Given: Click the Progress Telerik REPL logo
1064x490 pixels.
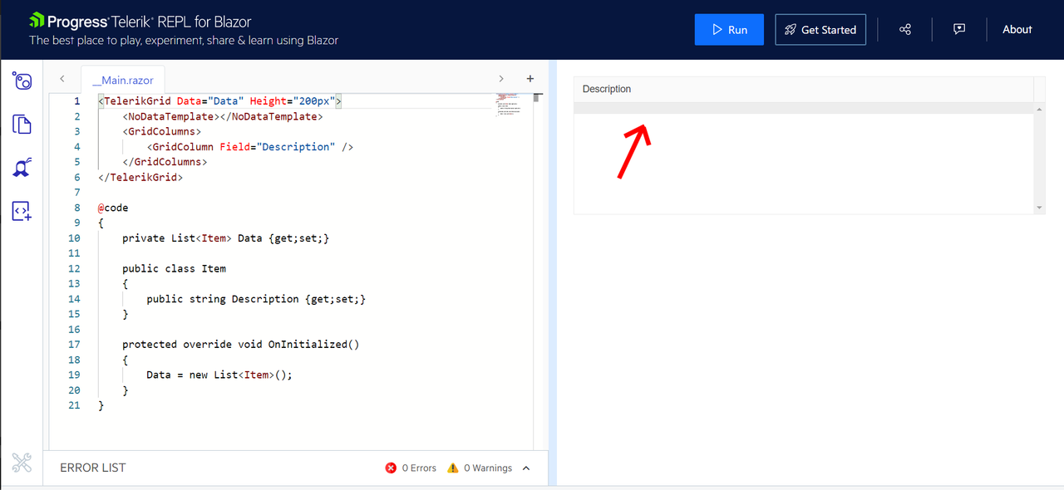Looking at the screenshot, I should [140, 21].
